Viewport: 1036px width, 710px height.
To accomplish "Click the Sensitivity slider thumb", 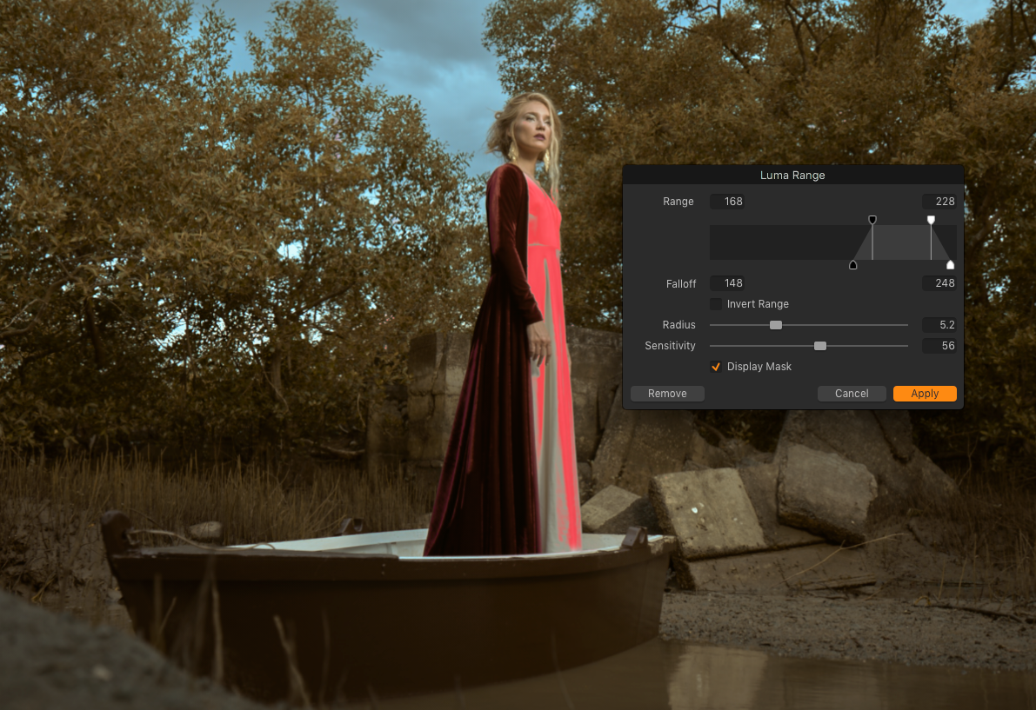I will point(820,346).
